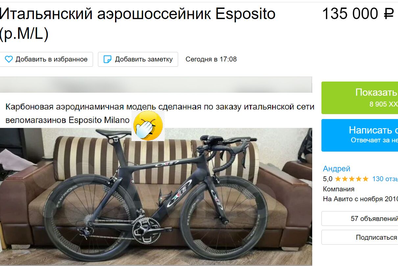The height and width of the screenshot is (266, 398).
Task: Click the five-star seller rating
Action: (352, 179)
